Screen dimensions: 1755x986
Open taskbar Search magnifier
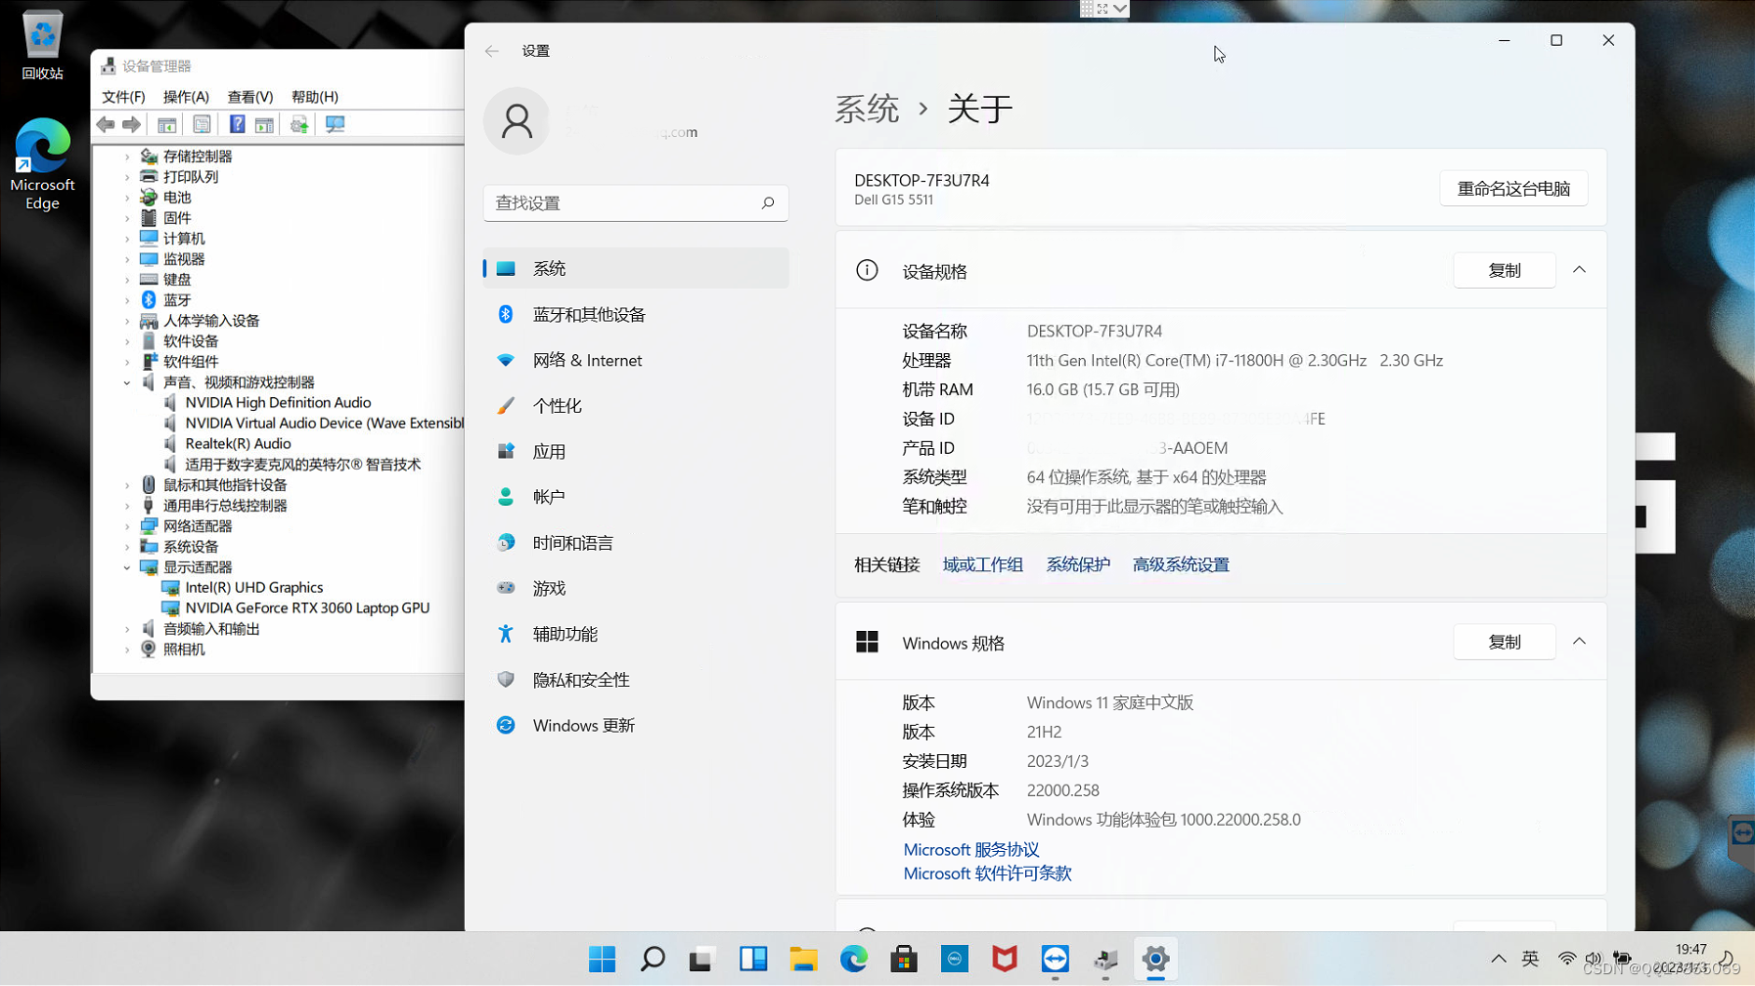[x=652, y=959]
